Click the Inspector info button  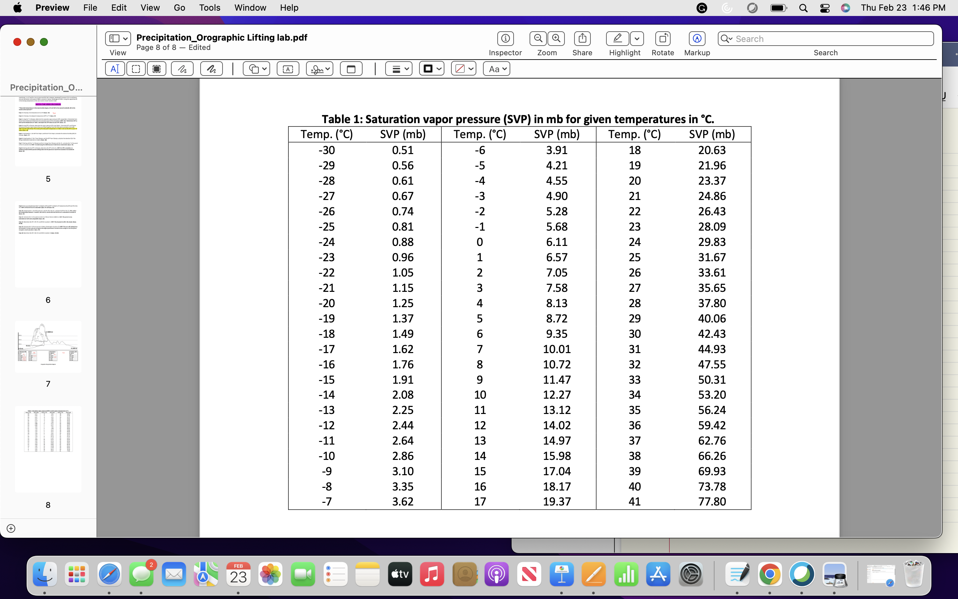[x=505, y=38]
